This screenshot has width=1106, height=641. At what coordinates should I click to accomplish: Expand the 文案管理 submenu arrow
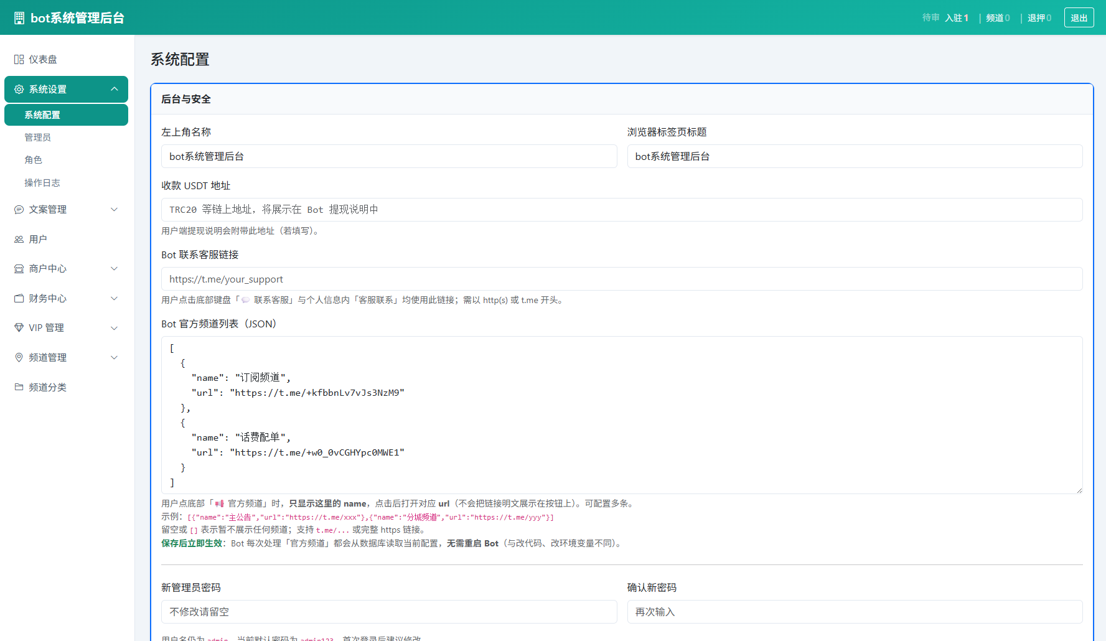115,210
